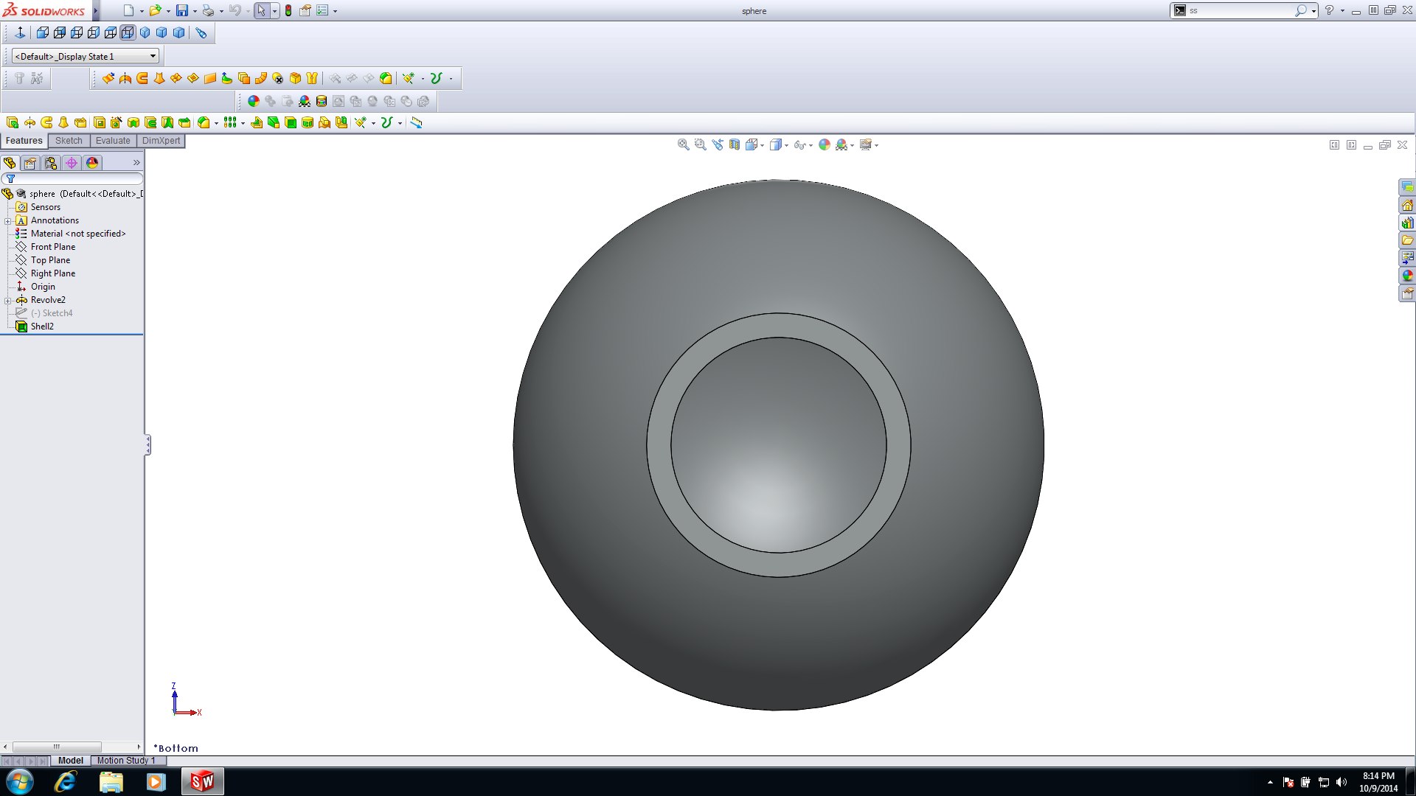Image resolution: width=1416 pixels, height=796 pixels.
Task: Open the Motion Study 1 tab
Action: tap(126, 761)
